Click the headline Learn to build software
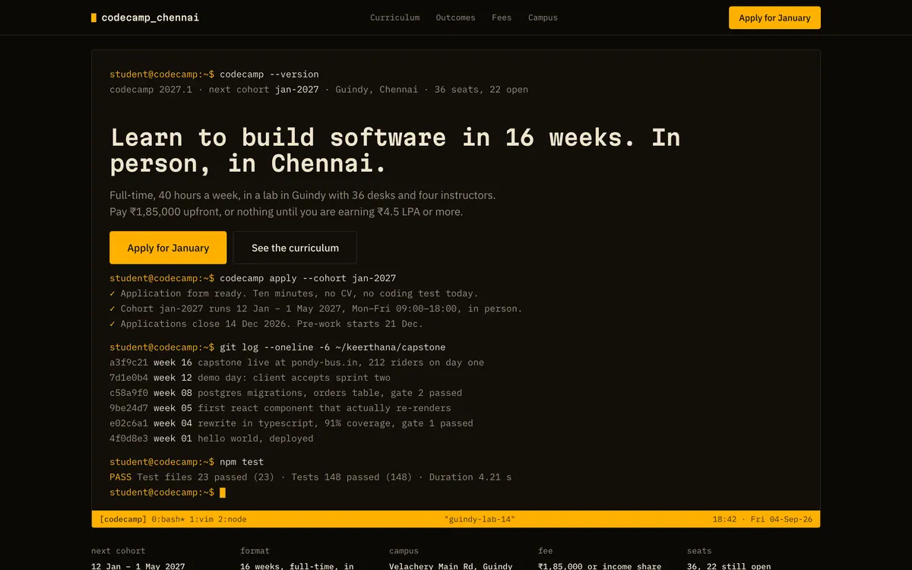Screen dimensions: 912x570 tap(395, 150)
